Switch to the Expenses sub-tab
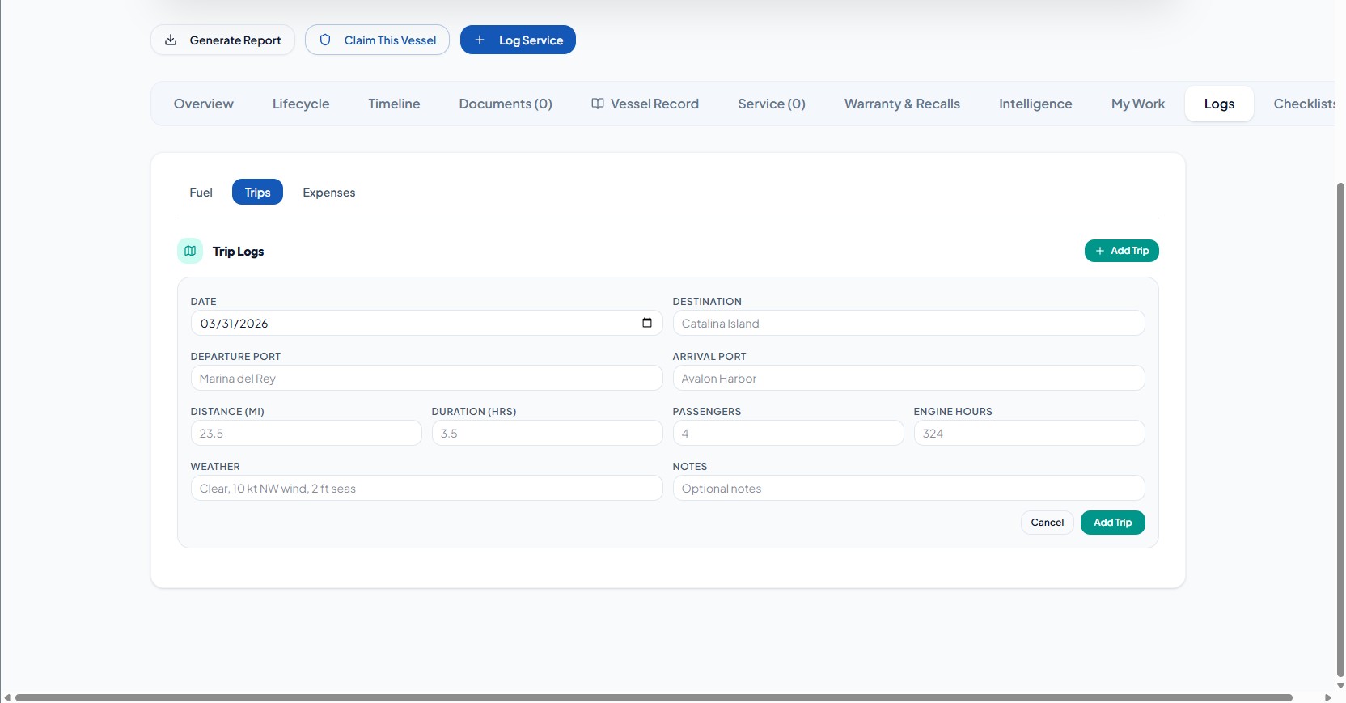The width and height of the screenshot is (1346, 703). (328, 193)
